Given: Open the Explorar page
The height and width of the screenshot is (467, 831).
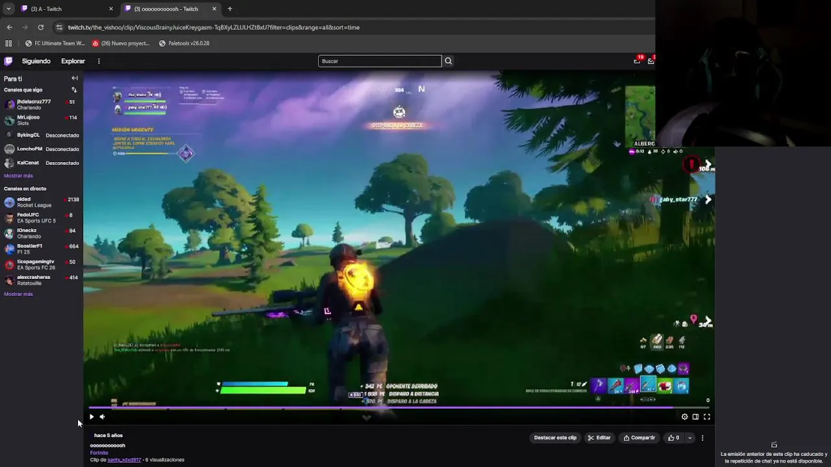Looking at the screenshot, I should (x=73, y=61).
